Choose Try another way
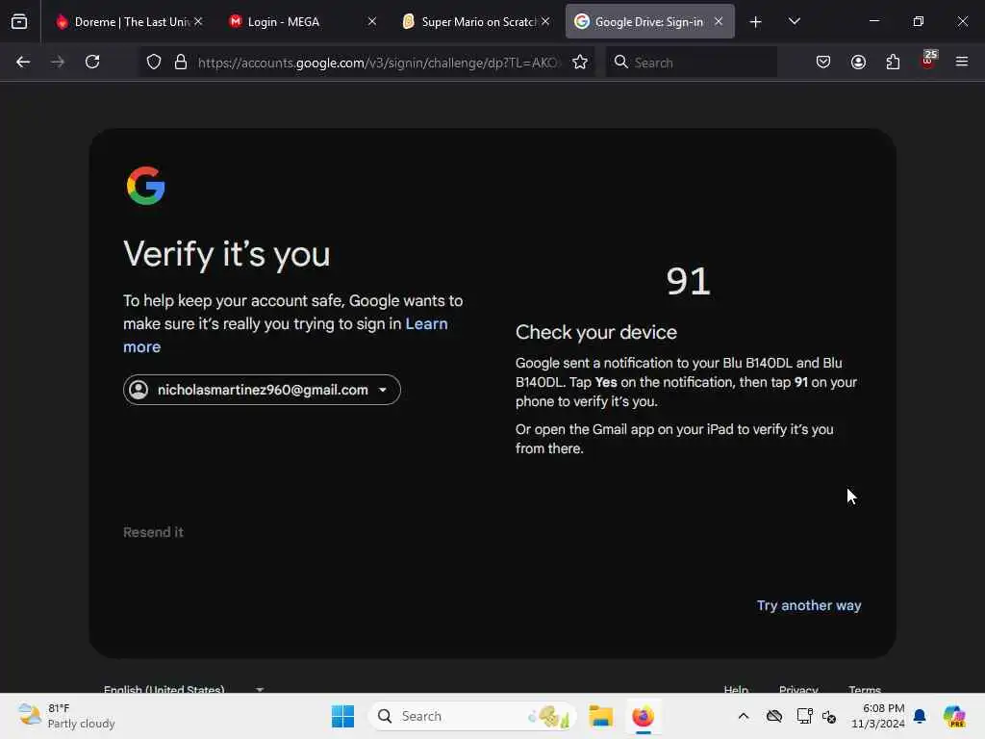985x739 pixels. coord(808,605)
